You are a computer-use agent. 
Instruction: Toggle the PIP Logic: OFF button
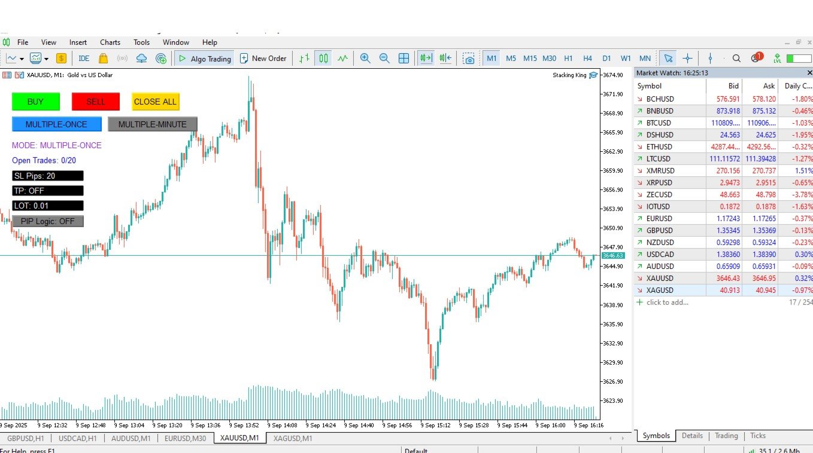48,221
